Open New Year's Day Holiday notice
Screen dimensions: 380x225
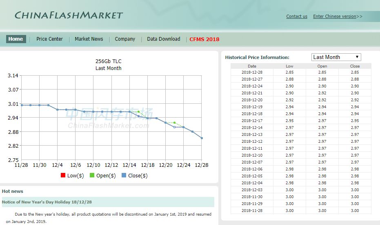[x=47, y=202]
